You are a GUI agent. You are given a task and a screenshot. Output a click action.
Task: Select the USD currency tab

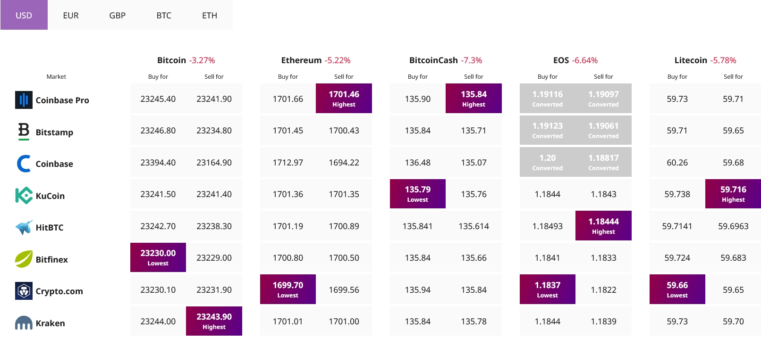tap(24, 15)
